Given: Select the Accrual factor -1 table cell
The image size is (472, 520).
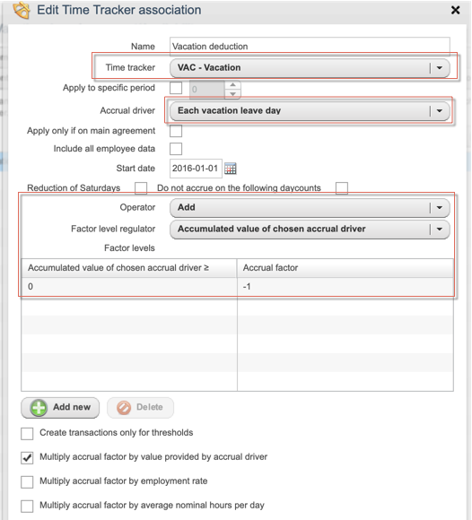Looking at the screenshot, I should pos(345,287).
